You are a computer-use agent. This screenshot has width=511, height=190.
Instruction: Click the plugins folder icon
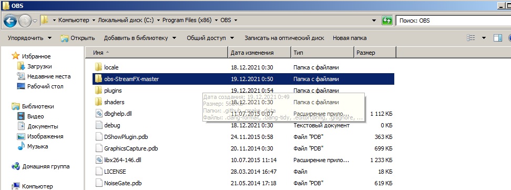pyautogui.click(x=98, y=91)
